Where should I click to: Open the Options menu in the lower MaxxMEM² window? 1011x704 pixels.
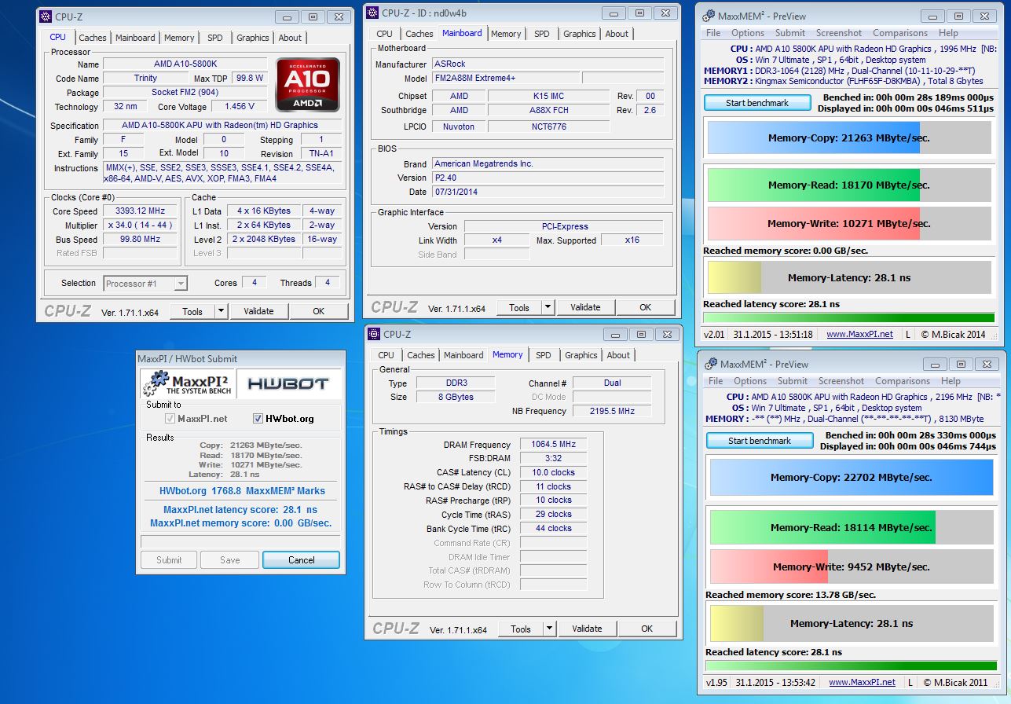pos(750,381)
